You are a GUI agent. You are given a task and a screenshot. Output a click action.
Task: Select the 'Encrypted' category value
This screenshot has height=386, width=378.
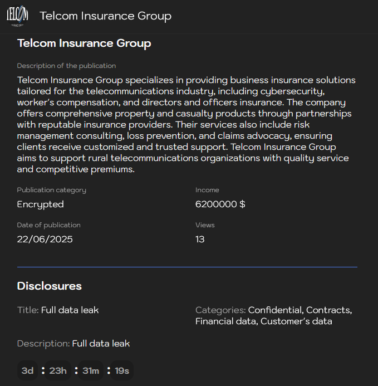tap(41, 204)
